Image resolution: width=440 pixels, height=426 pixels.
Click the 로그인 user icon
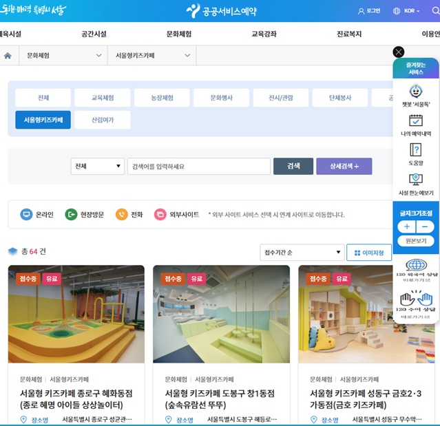361,11
